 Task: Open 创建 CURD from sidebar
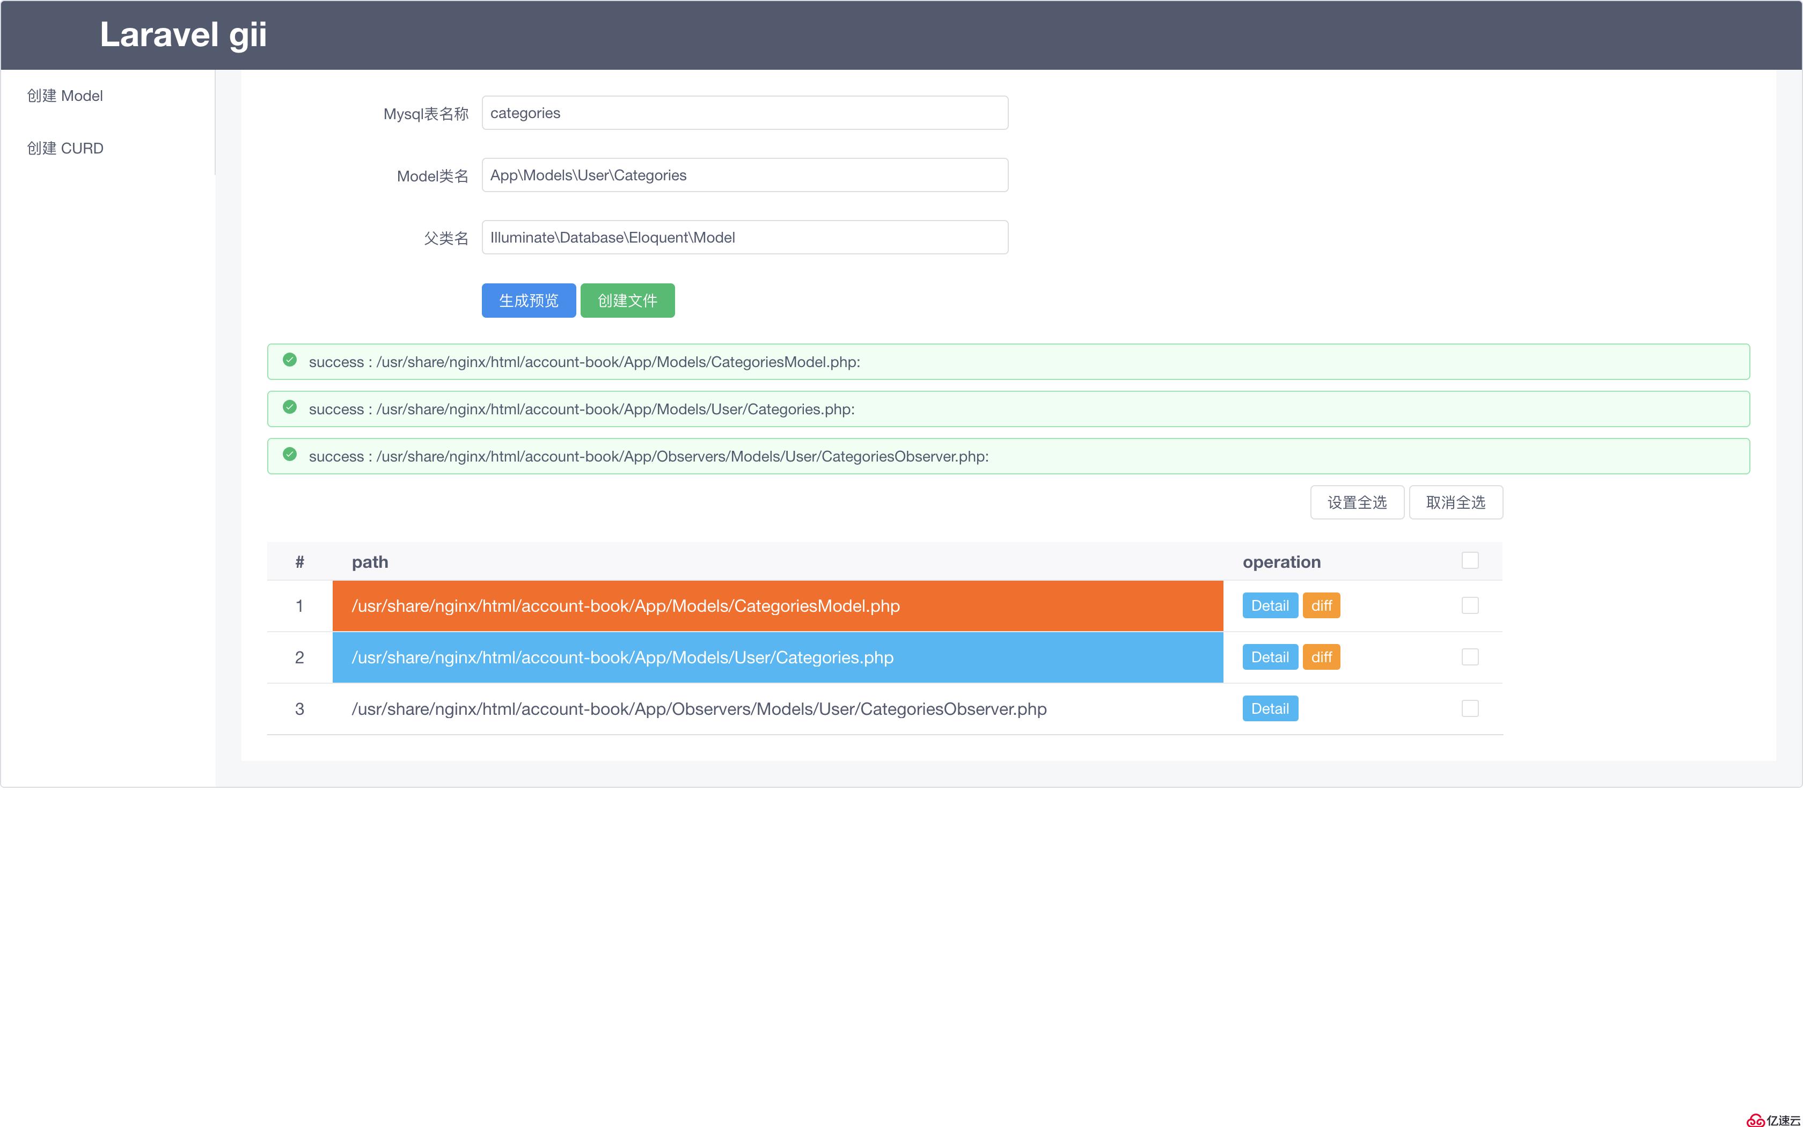click(64, 147)
